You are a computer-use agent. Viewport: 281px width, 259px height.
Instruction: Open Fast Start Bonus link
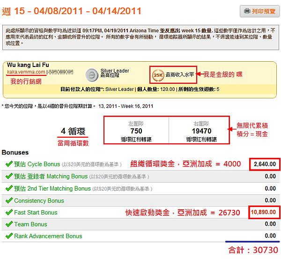[36, 212]
